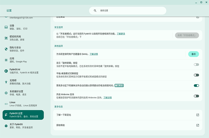Toggle the 显示「旋转屏幕」按钮 switch
The height and width of the screenshot is (138, 209).
click(196, 65)
